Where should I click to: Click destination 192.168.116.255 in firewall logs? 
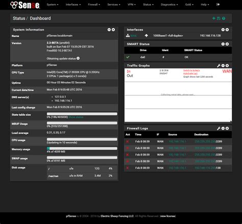click(205, 168)
